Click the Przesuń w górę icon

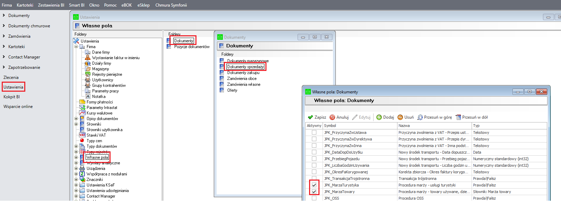pos(420,117)
